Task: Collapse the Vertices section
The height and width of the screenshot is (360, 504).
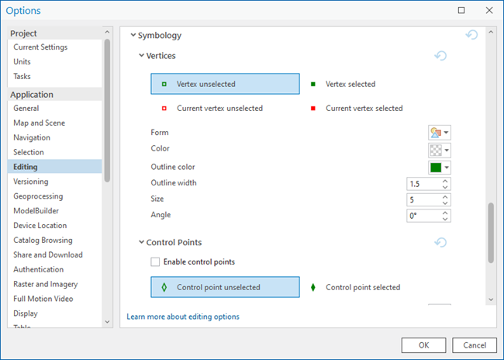Action: point(141,56)
